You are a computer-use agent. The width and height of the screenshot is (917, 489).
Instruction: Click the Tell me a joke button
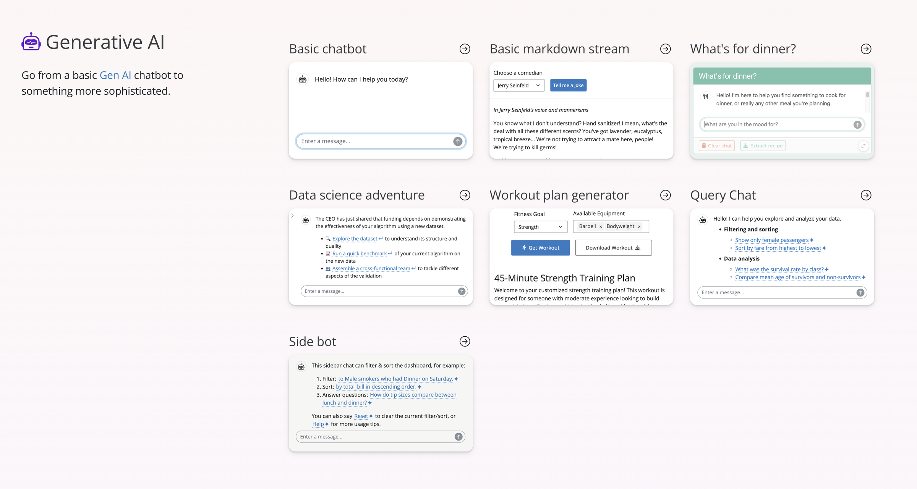[x=568, y=85]
